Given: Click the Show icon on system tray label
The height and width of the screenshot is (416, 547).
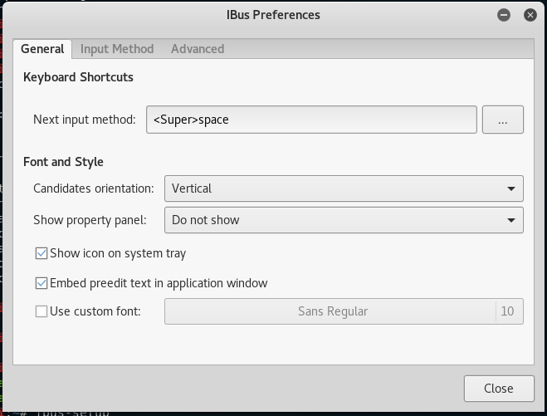Looking at the screenshot, I should tap(118, 253).
